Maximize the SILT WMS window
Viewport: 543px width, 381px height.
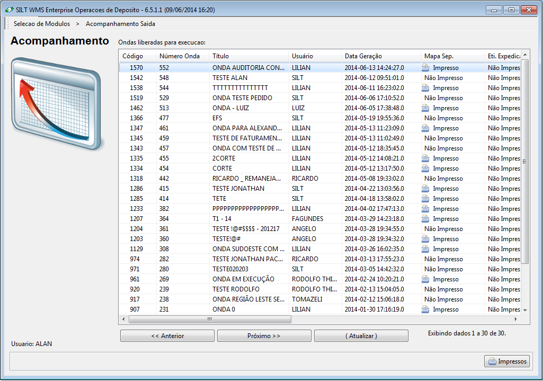point(511,10)
